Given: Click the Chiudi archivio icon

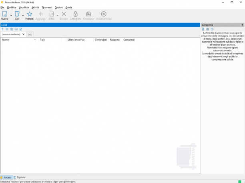Looking at the screenshot, I should (104, 14).
